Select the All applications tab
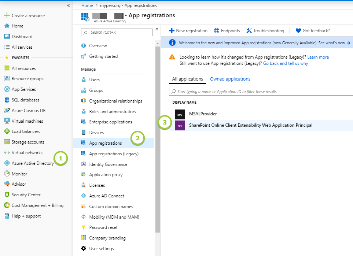This screenshot has width=353, height=256. click(188, 79)
